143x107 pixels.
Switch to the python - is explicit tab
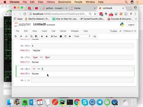pos(54,8)
